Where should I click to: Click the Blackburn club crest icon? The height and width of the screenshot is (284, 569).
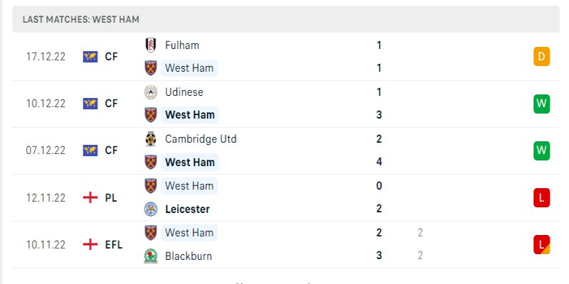click(151, 256)
